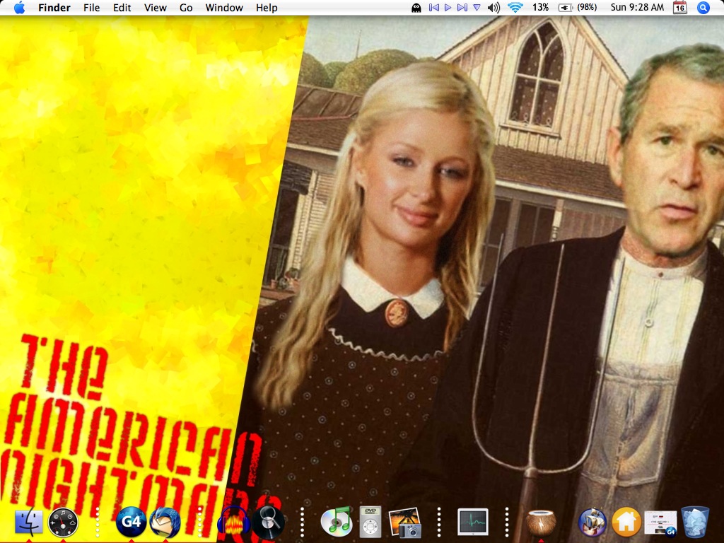Launch the G4 globe app in Dock
The image size is (724, 543).
tap(131, 522)
